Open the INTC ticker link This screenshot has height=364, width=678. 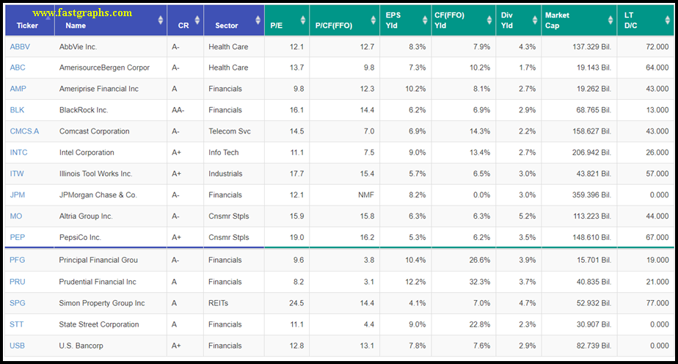(x=18, y=153)
